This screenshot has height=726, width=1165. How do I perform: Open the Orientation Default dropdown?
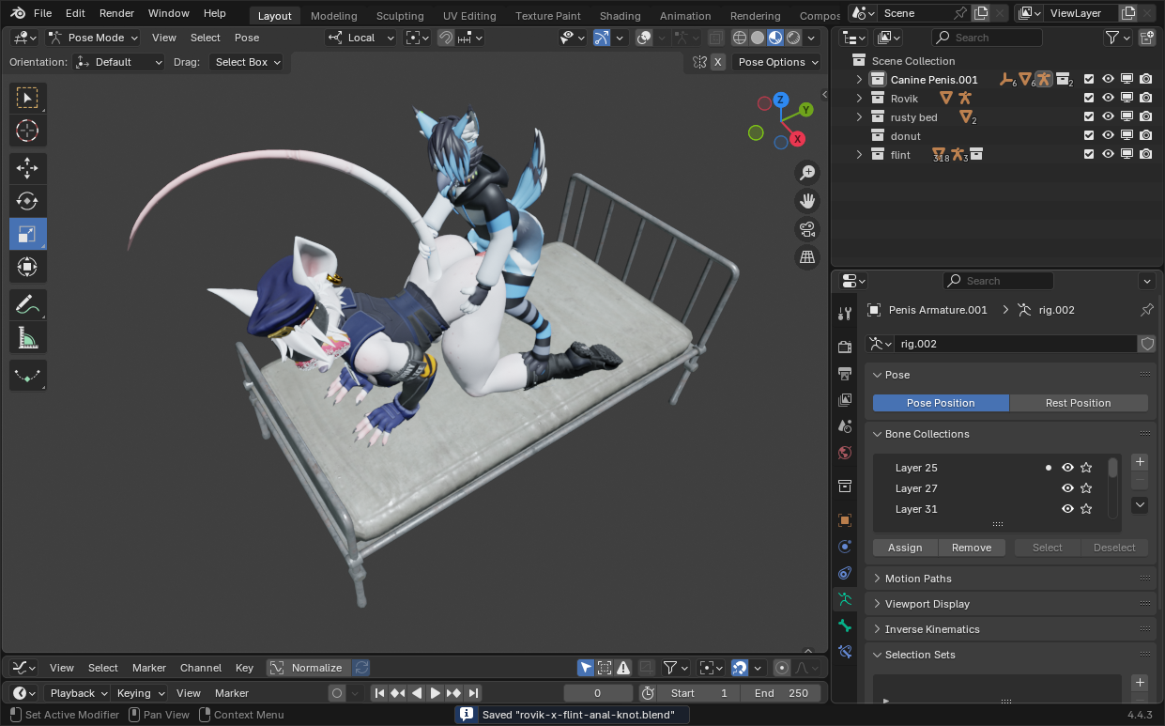(x=119, y=62)
